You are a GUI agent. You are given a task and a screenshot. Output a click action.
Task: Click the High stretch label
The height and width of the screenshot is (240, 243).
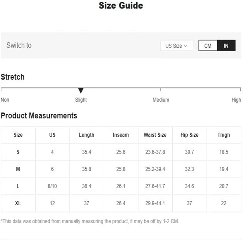pos(236,100)
